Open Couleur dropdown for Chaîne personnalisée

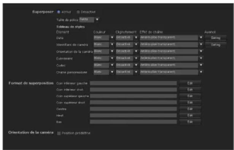pos(104,72)
